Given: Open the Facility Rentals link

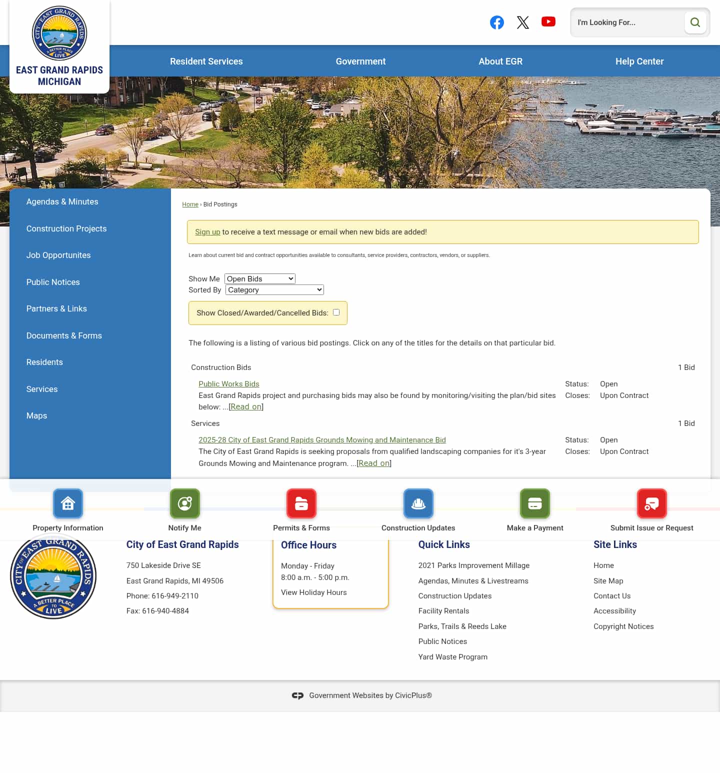Looking at the screenshot, I should tap(444, 611).
